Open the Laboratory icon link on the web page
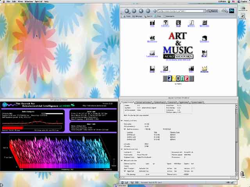Viewport: 250px width, 187px height. (x=152, y=54)
